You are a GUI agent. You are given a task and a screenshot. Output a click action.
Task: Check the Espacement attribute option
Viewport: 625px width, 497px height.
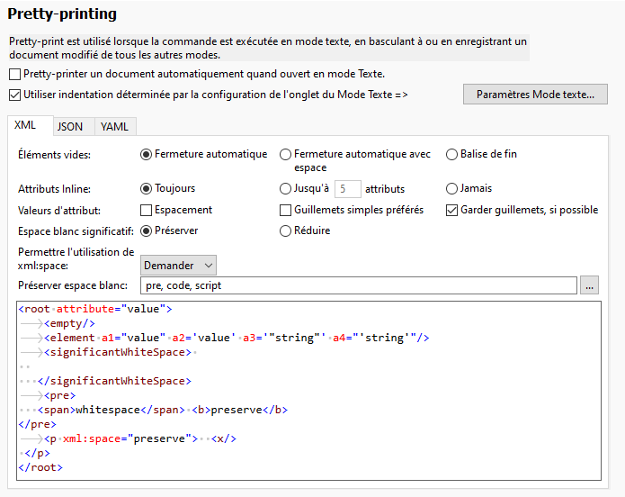(x=147, y=210)
